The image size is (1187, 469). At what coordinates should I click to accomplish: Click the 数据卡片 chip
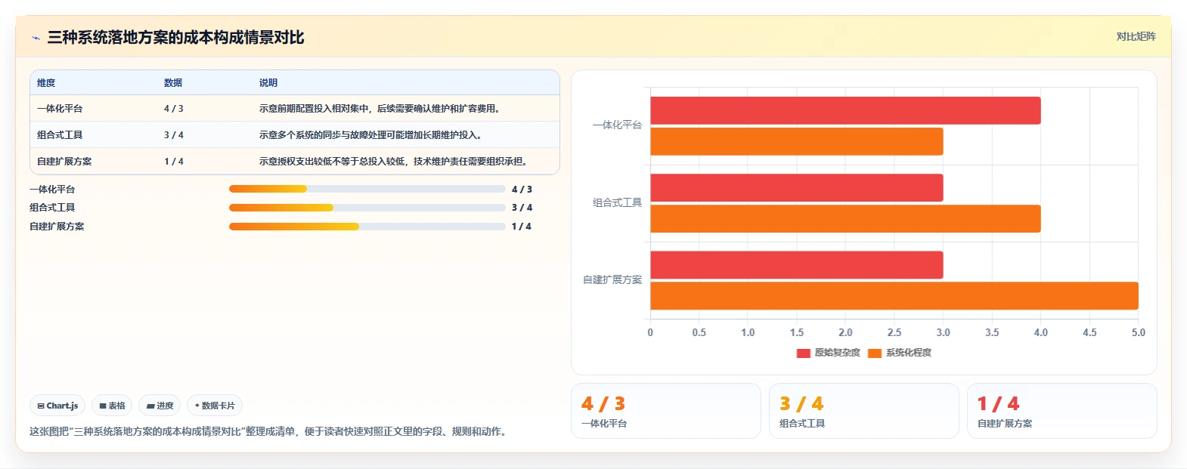pyautogui.click(x=215, y=406)
